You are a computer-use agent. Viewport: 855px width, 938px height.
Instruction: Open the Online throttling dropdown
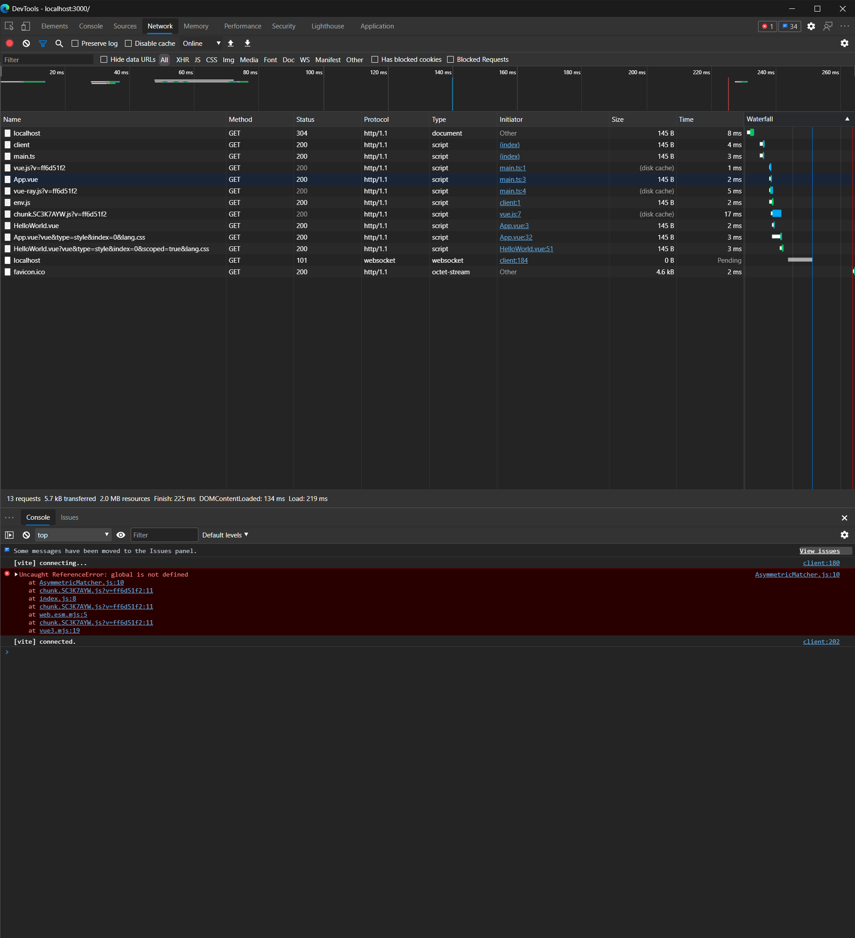201,43
